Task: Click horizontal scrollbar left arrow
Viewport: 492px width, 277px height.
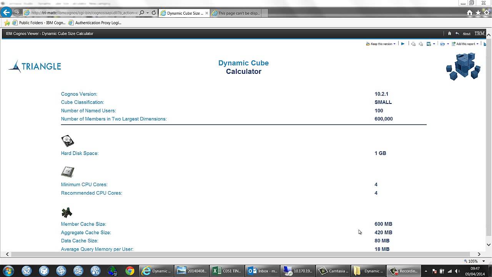Action: (7, 254)
